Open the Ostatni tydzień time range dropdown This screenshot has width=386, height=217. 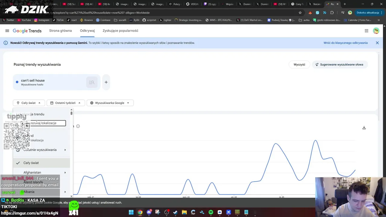click(x=65, y=103)
